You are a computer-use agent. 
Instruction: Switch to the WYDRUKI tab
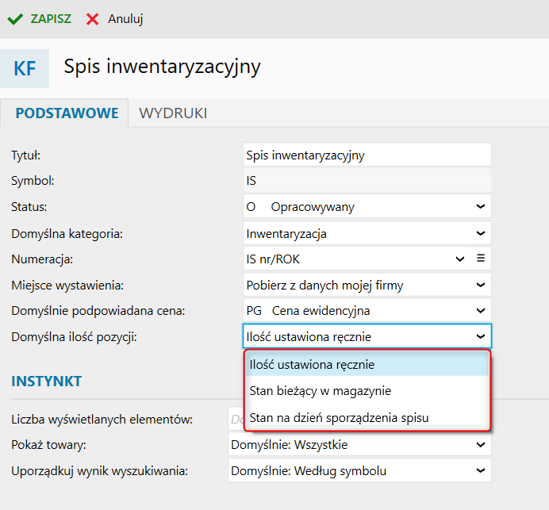(x=173, y=113)
